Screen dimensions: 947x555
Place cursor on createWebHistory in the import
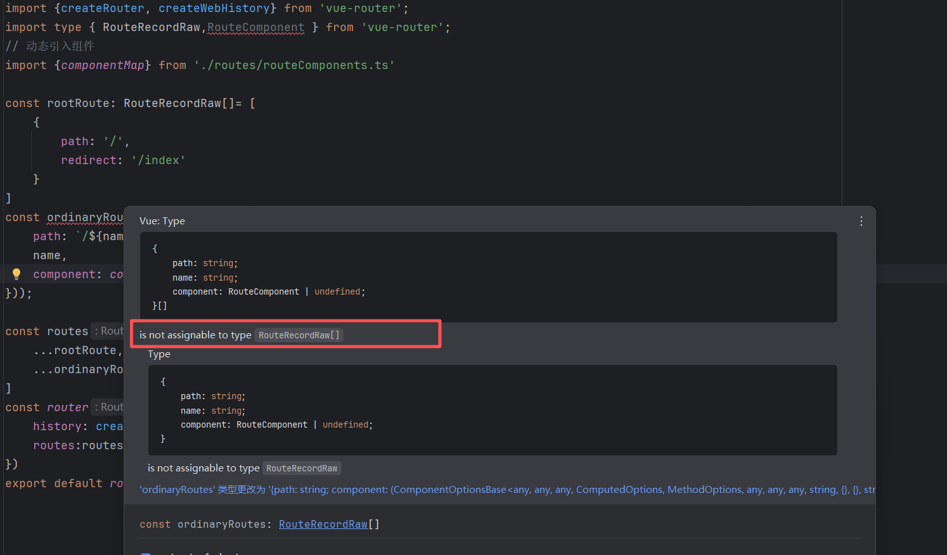pos(214,8)
